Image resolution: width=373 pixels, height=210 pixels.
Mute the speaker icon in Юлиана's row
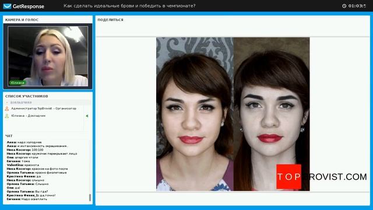[87, 116]
